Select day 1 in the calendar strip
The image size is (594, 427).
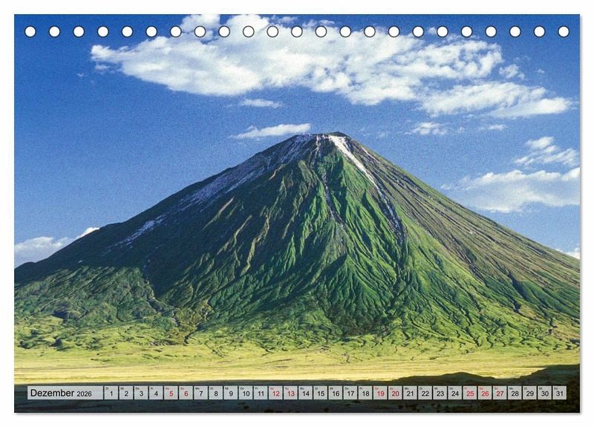(x=111, y=394)
